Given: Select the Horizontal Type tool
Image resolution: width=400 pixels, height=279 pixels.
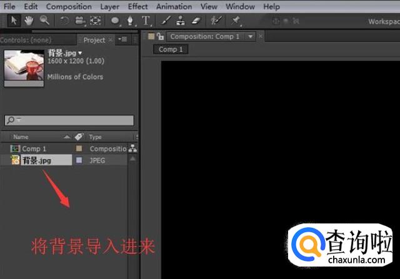Looking at the screenshot, I should click(x=146, y=21).
